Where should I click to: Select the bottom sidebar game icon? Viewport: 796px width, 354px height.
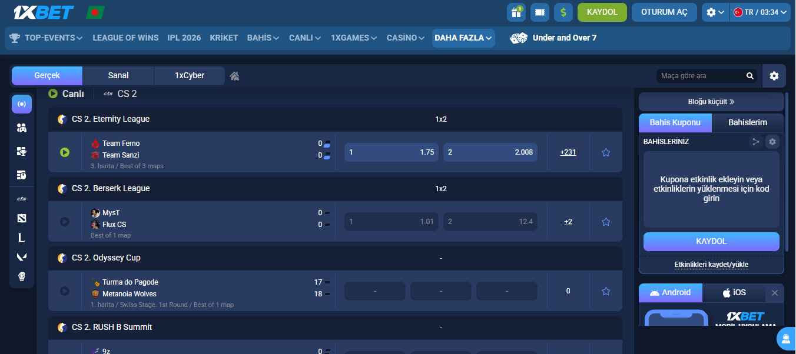pos(22,276)
